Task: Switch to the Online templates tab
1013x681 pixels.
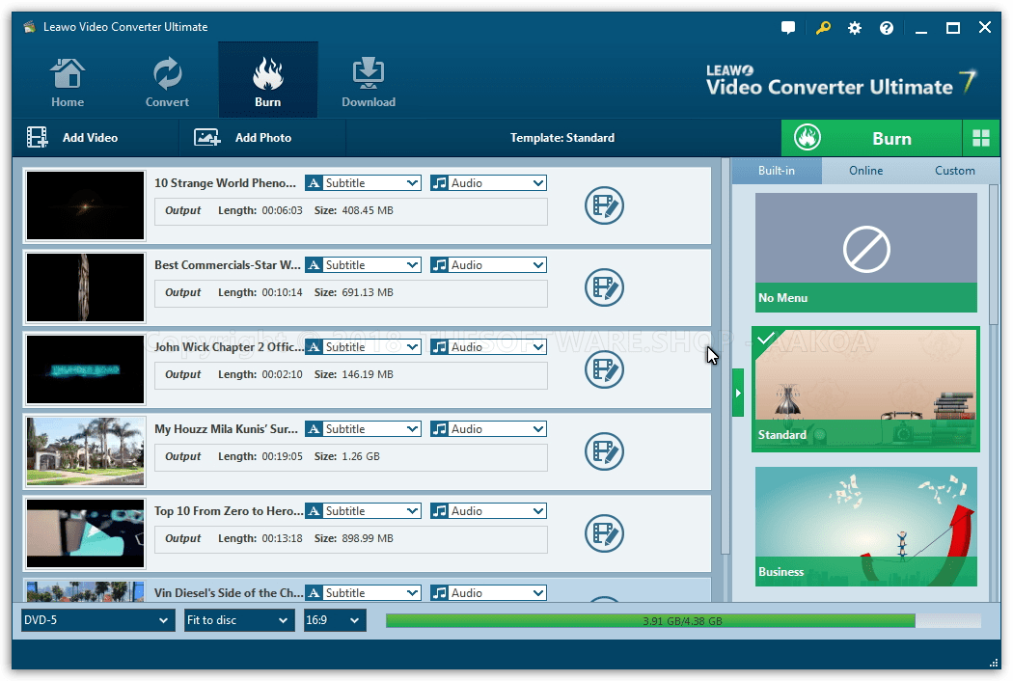Action: [865, 171]
